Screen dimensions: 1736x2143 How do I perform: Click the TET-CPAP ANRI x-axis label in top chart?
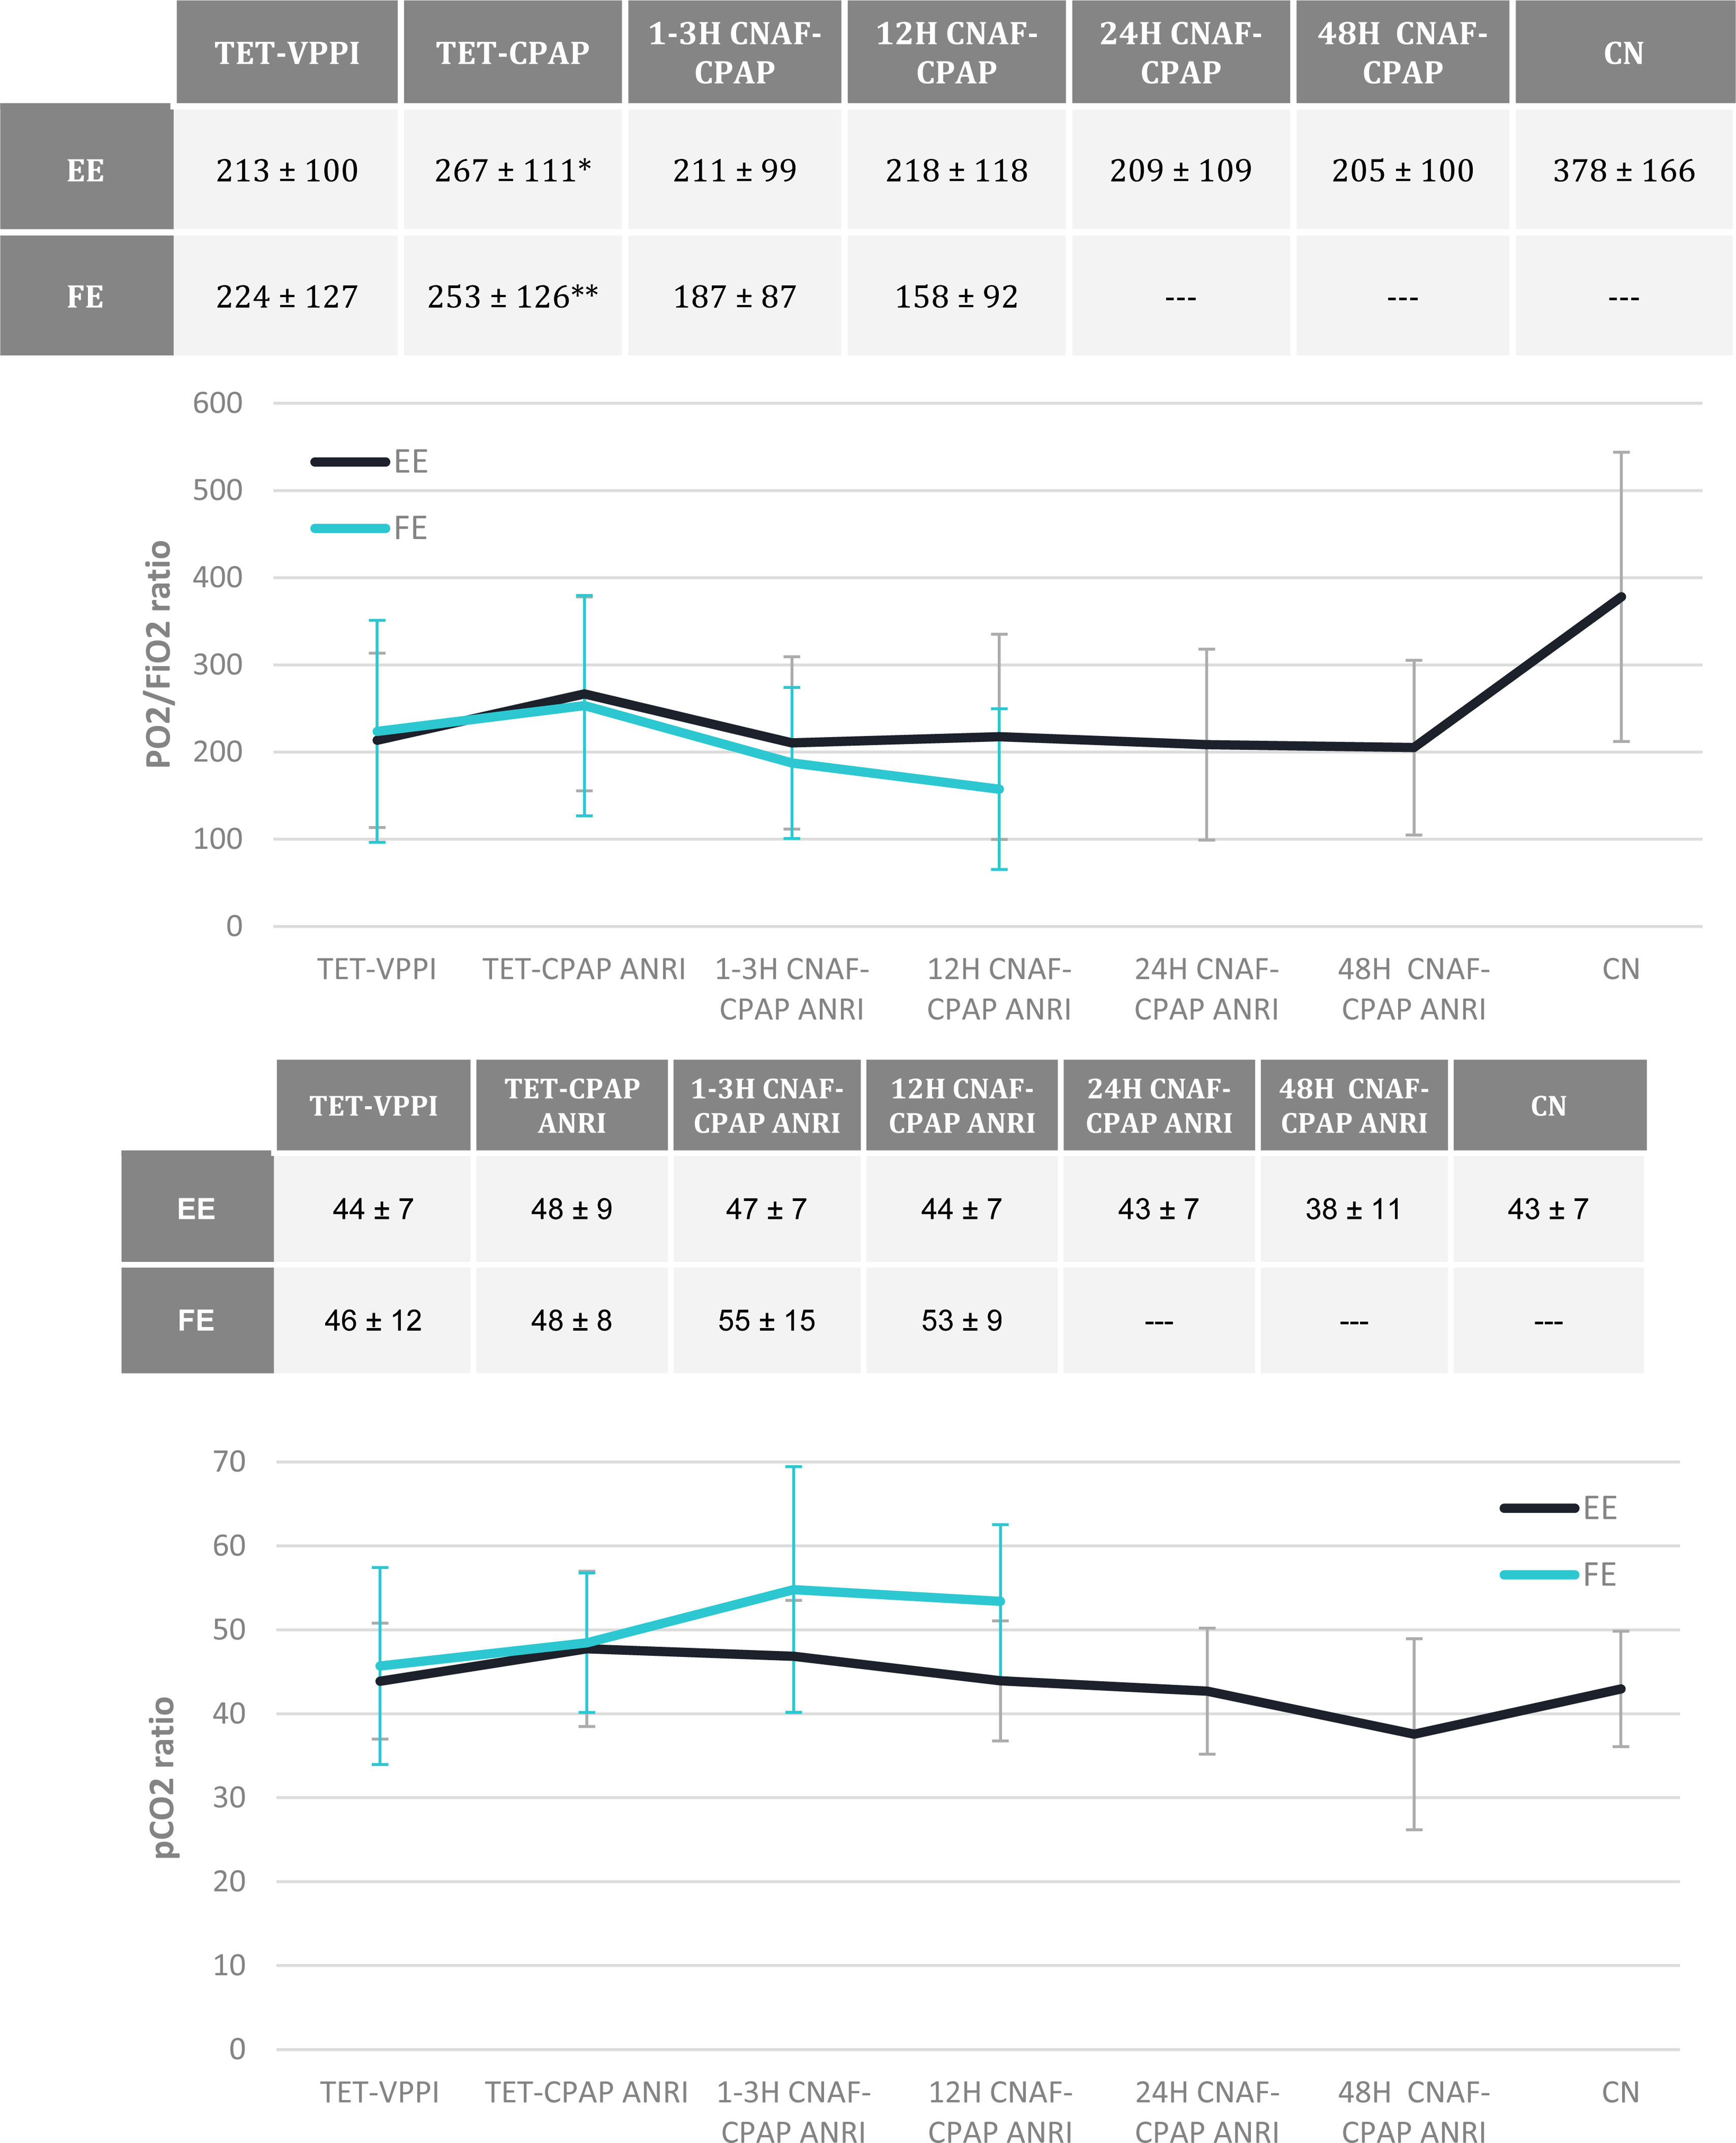click(584, 969)
